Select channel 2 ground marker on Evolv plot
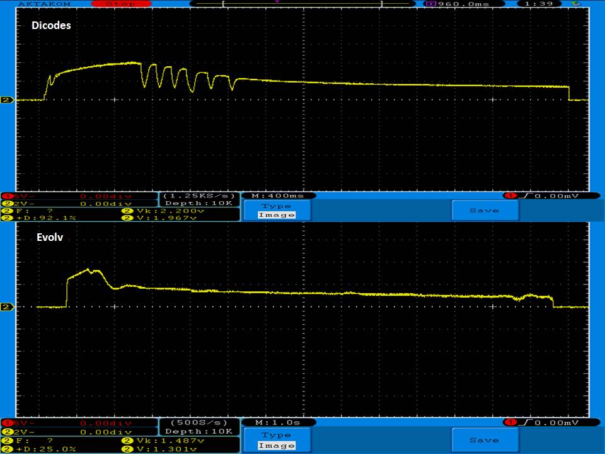 pyautogui.click(x=7, y=307)
